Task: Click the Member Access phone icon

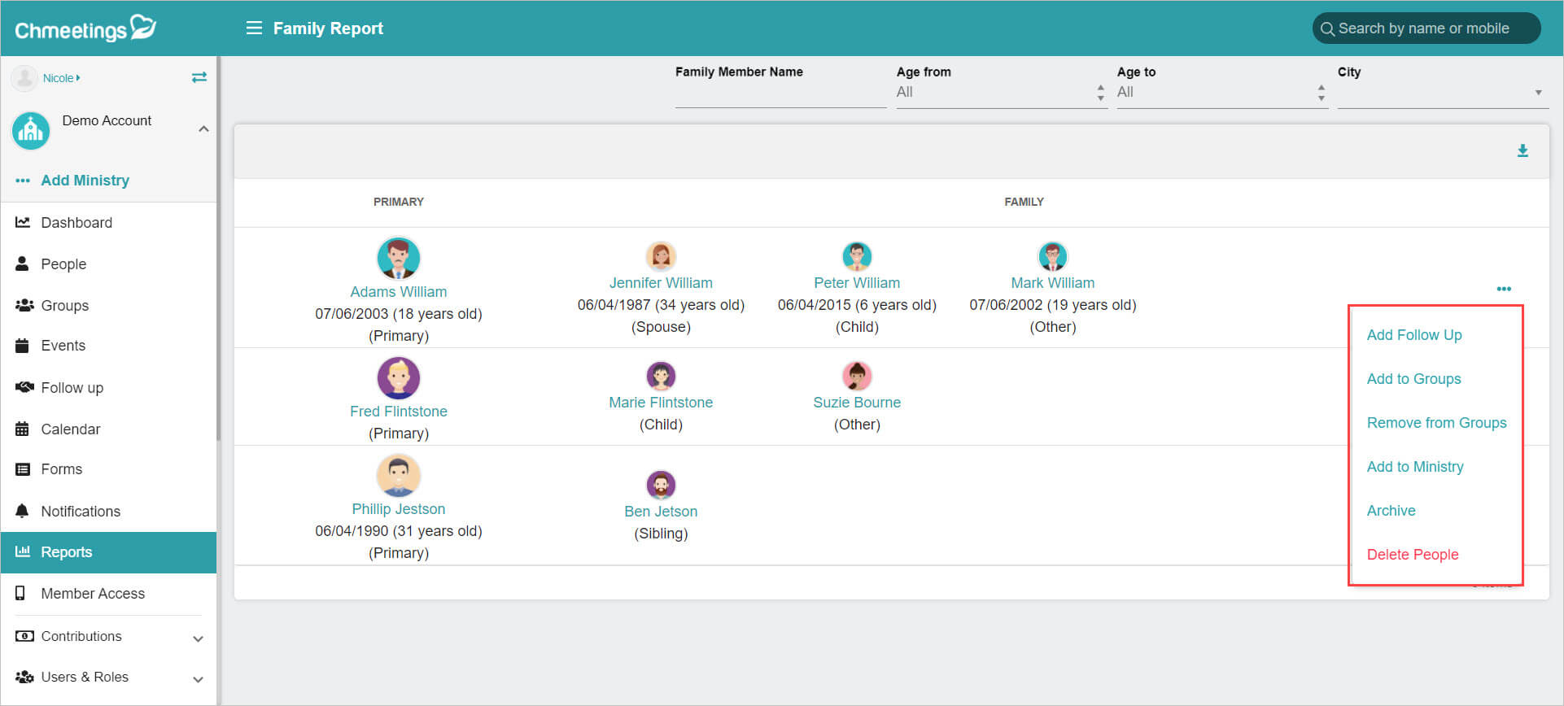Action: (21, 593)
